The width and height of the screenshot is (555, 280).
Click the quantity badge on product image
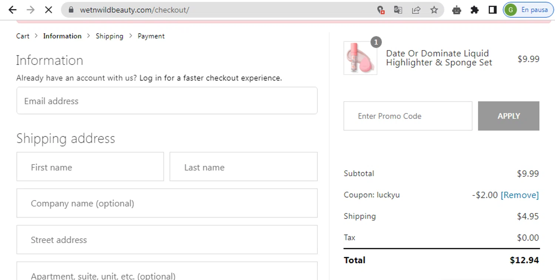(376, 42)
